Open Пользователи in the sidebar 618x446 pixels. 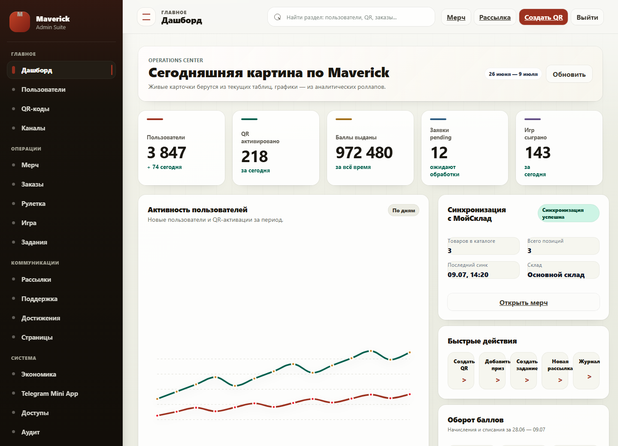pos(61,89)
